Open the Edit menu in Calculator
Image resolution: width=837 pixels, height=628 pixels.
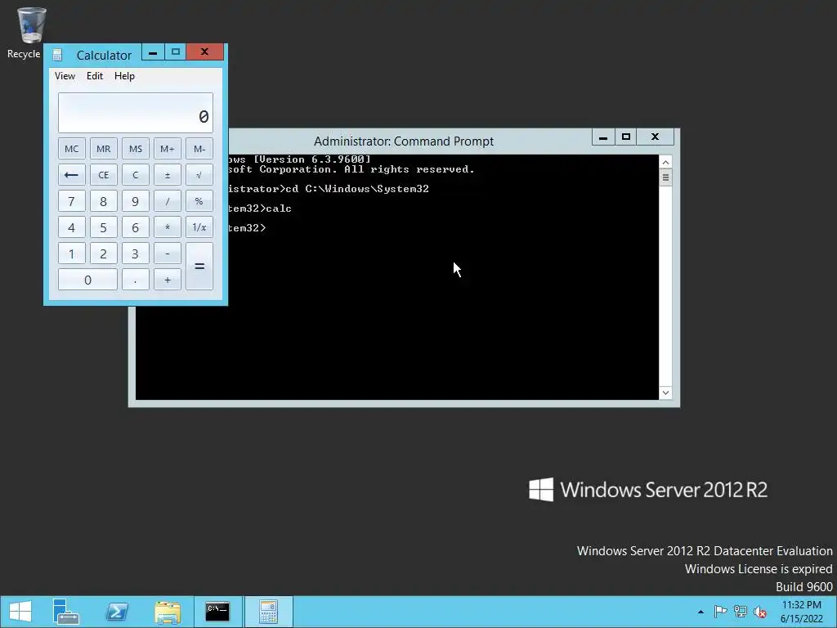(95, 76)
